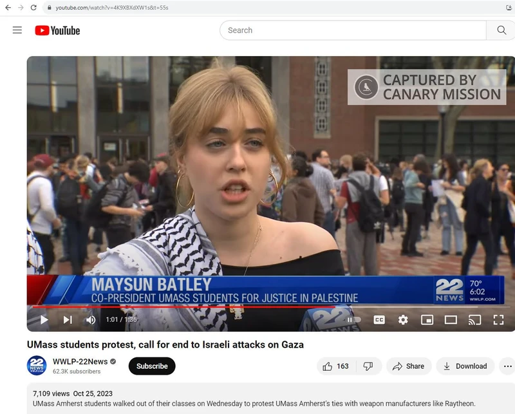Dislike the video with thumbs down

(368, 366)
